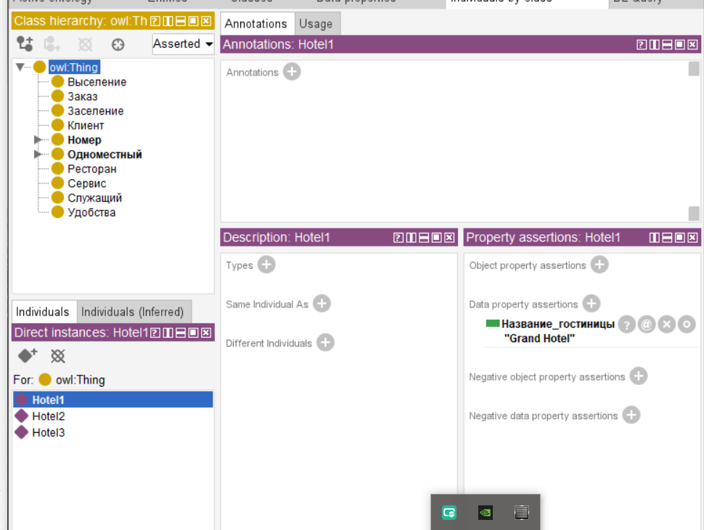Select the Сервис class
Image resolution: width=704 pixels, height=530 pixels.
pyautogui.click(x=87, y=183)
